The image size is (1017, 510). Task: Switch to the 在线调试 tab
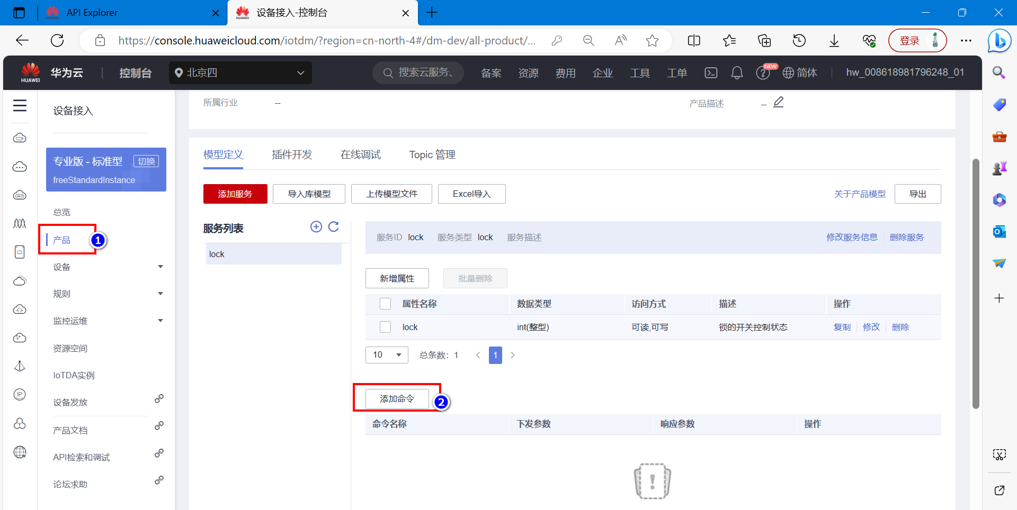[361, 154]
